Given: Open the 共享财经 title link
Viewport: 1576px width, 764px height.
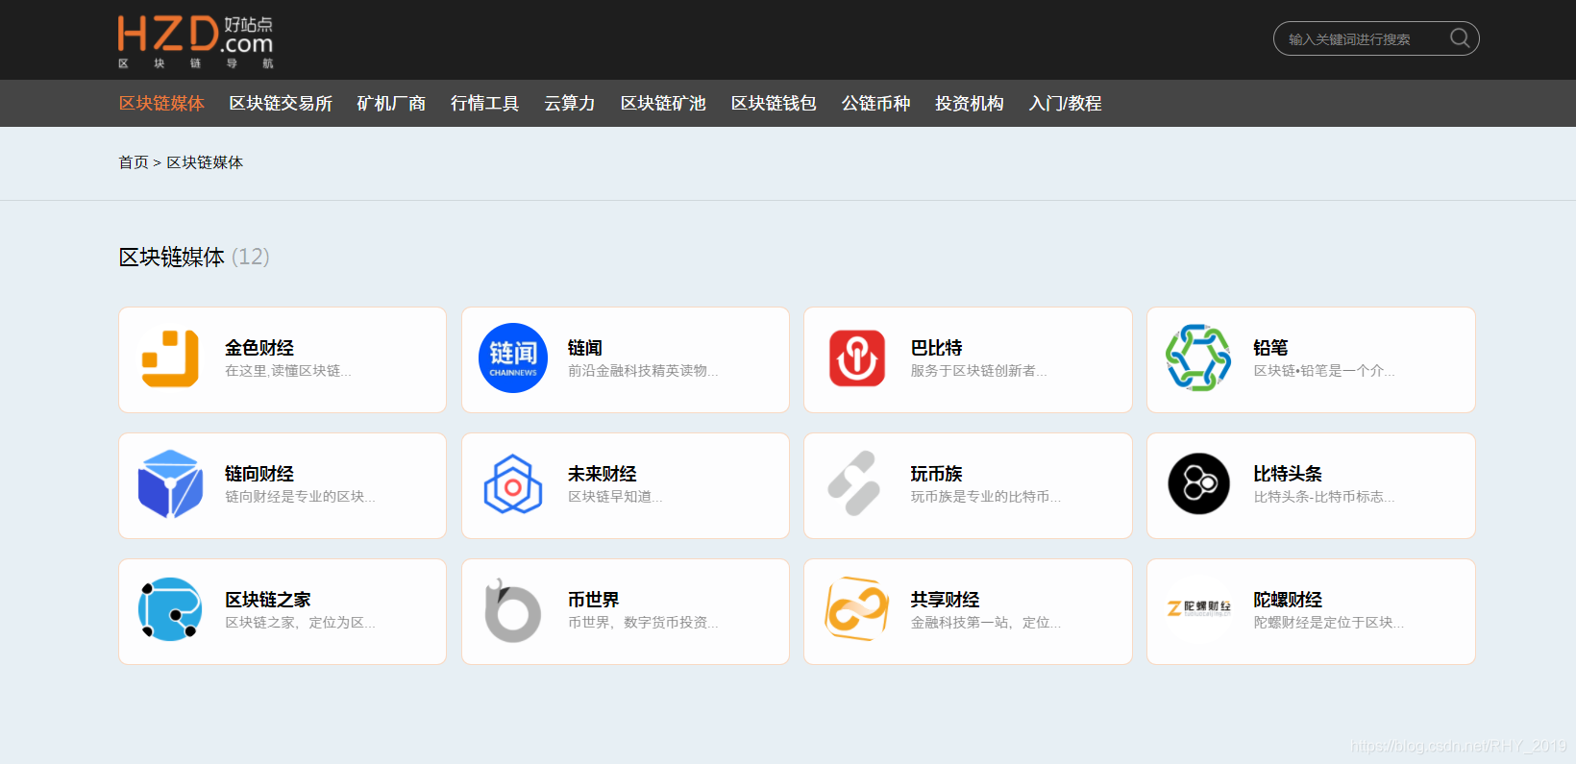Looking at the screenshot, I should pos(945,600).
